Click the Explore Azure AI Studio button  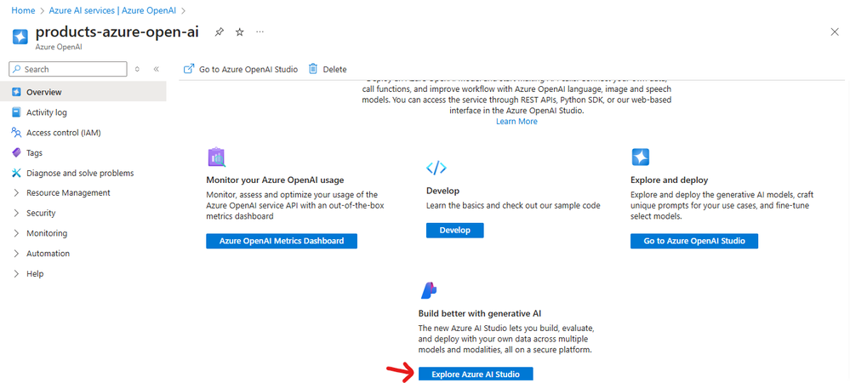(476, 374)
